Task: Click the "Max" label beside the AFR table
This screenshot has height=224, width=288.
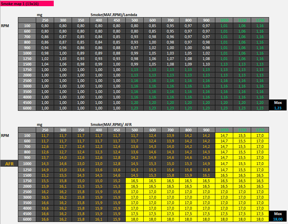Action: [278, 213]
